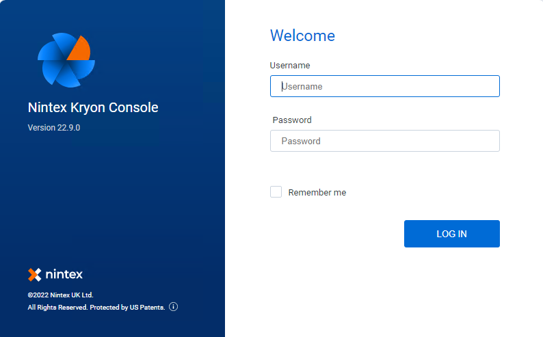The height and width of the screenshot is (337, 543).
Task: Click the Nintex Kryon Console title
Action: 93,107
